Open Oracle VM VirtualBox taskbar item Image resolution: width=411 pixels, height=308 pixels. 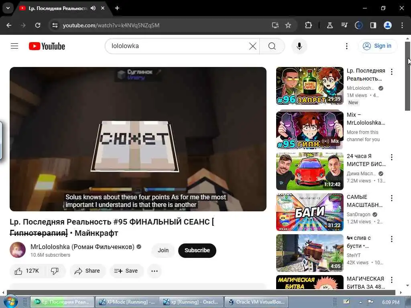[256, 302]
